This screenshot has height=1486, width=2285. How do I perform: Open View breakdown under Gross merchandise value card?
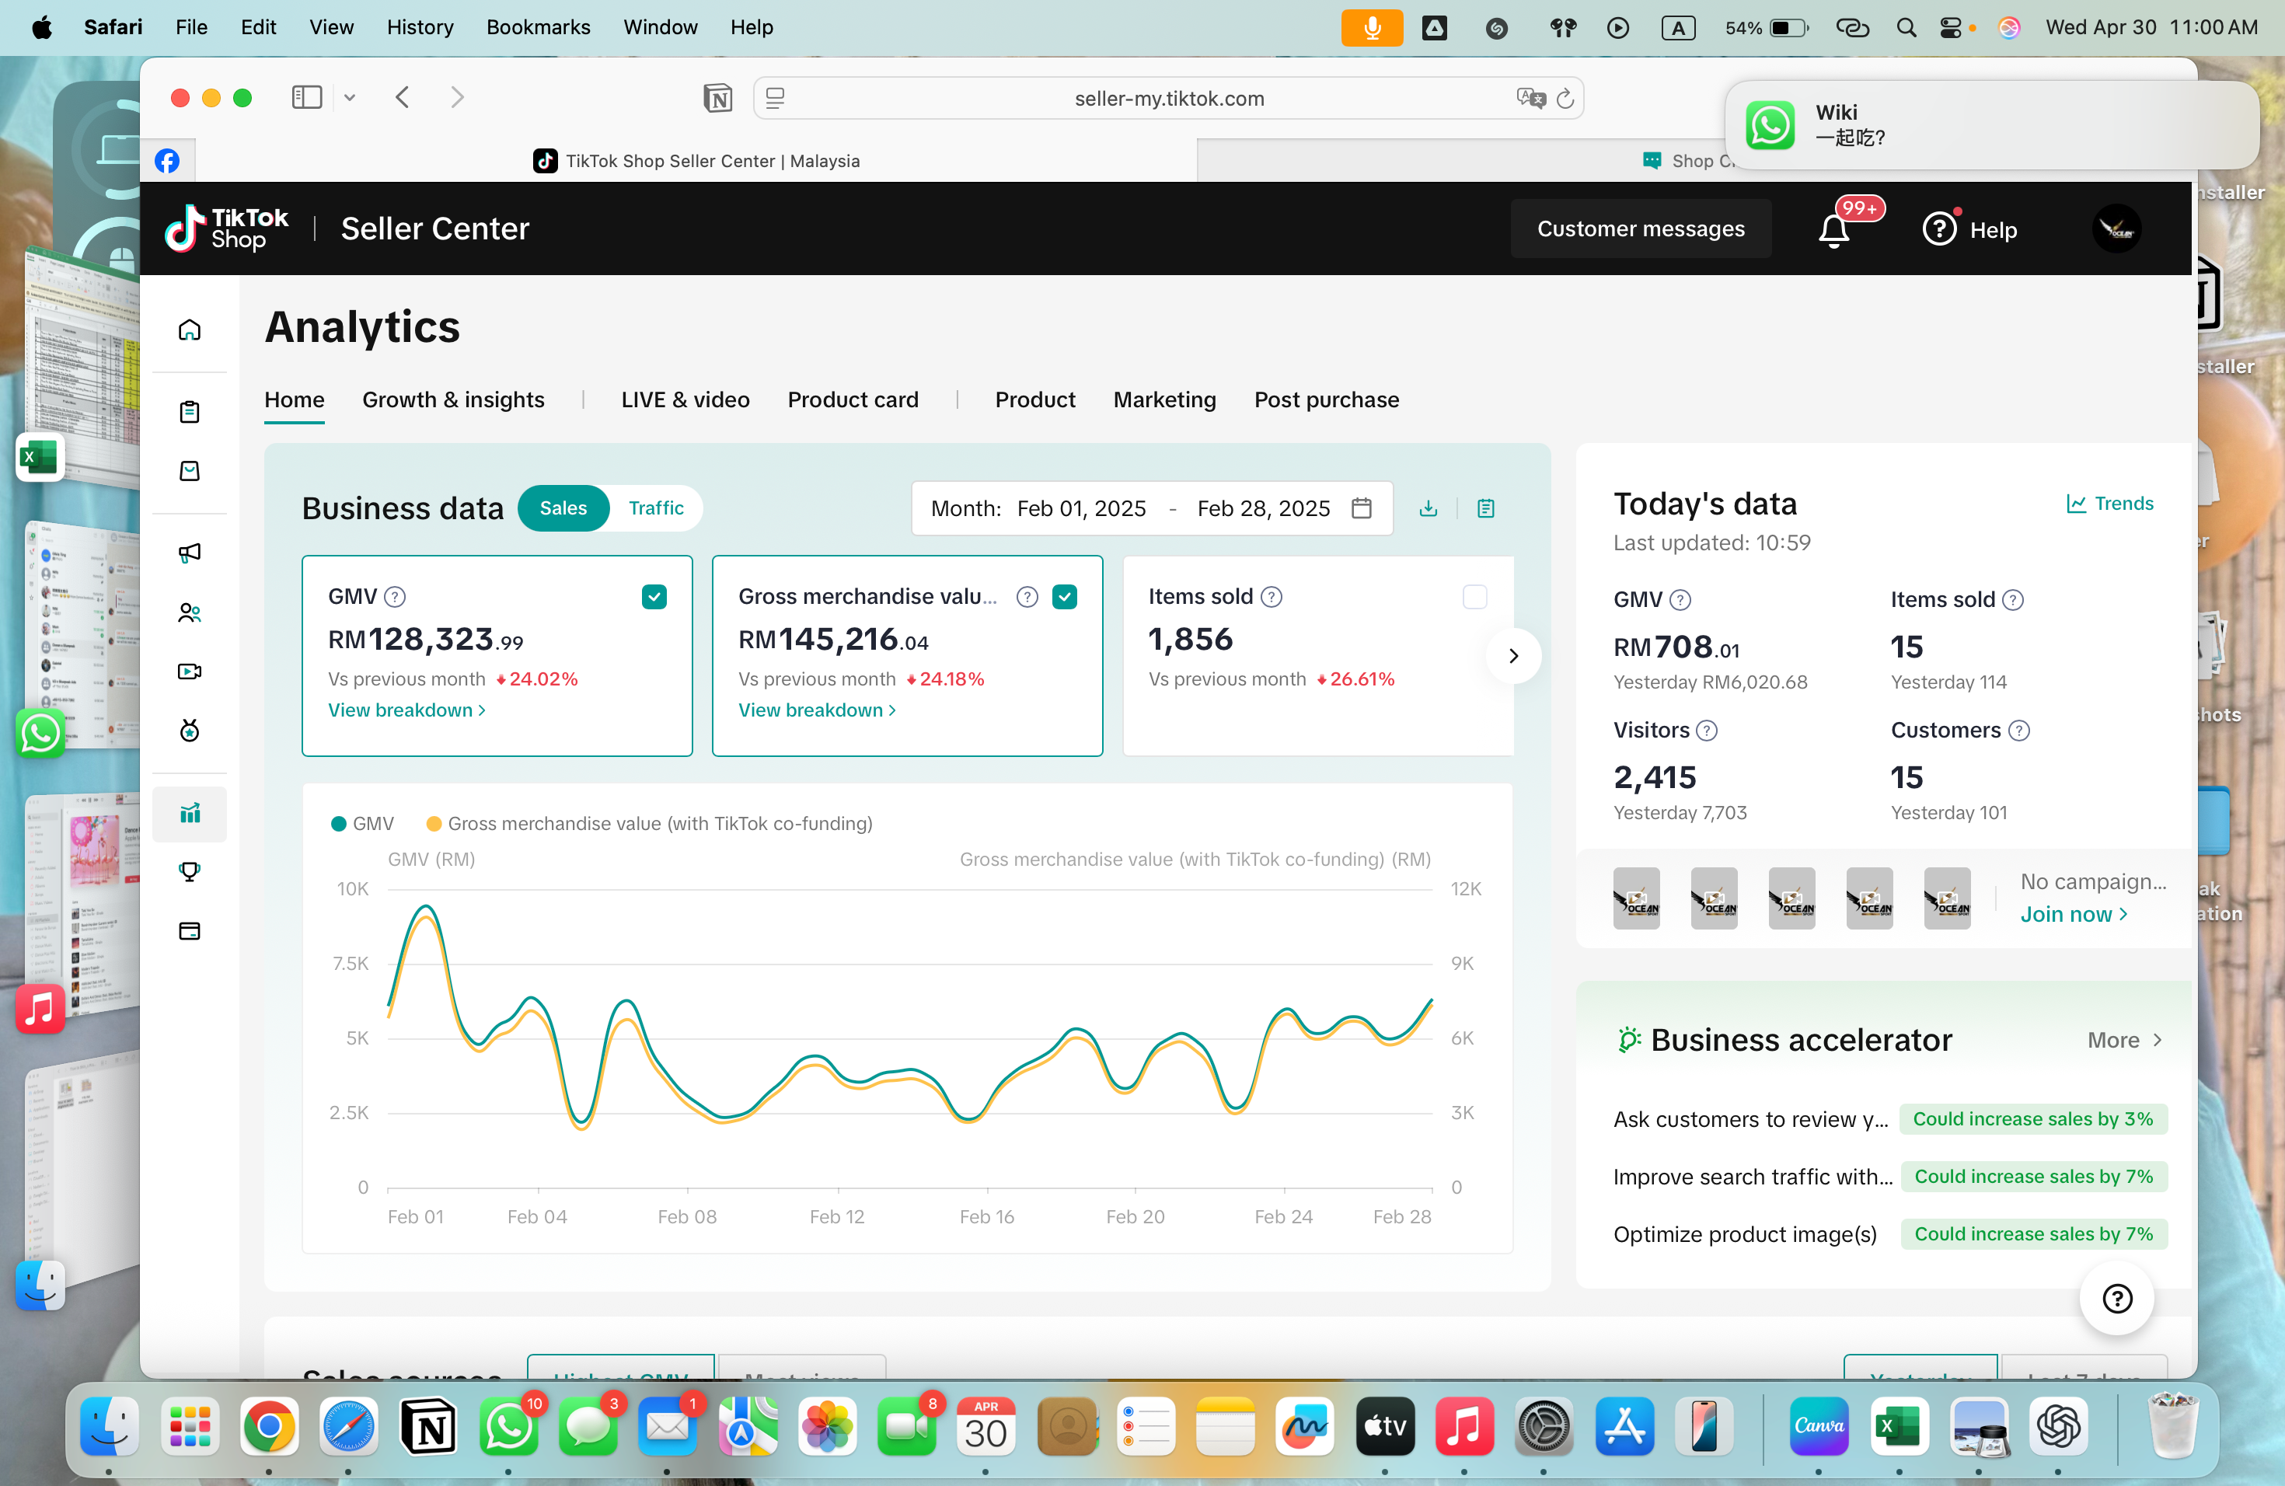[817, 710]
